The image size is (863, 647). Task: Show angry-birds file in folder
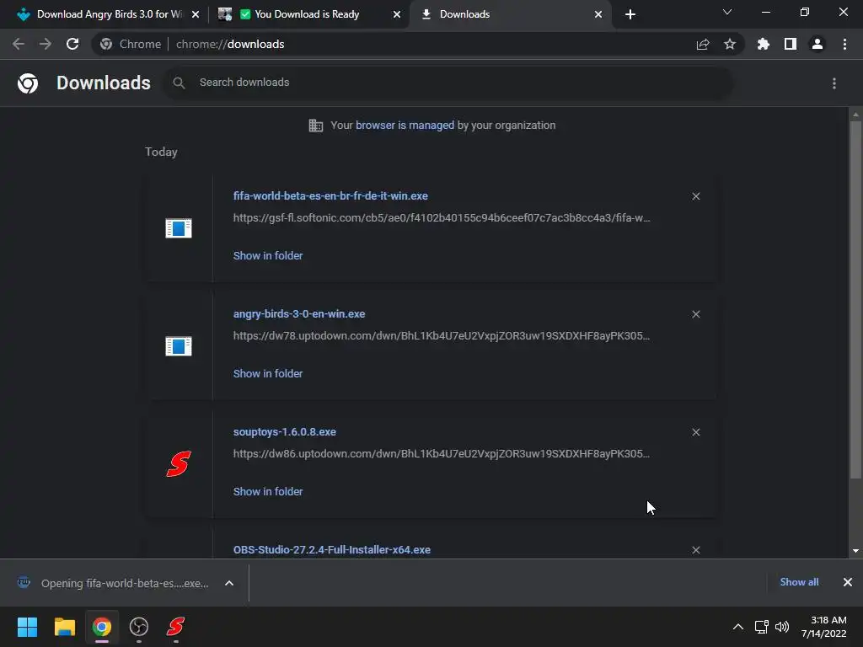(x=268, y=373)
